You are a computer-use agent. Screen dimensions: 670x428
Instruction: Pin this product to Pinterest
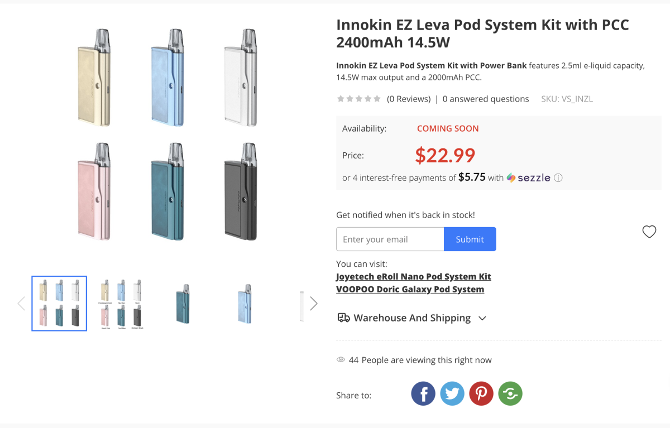click(x=481, y=393)
